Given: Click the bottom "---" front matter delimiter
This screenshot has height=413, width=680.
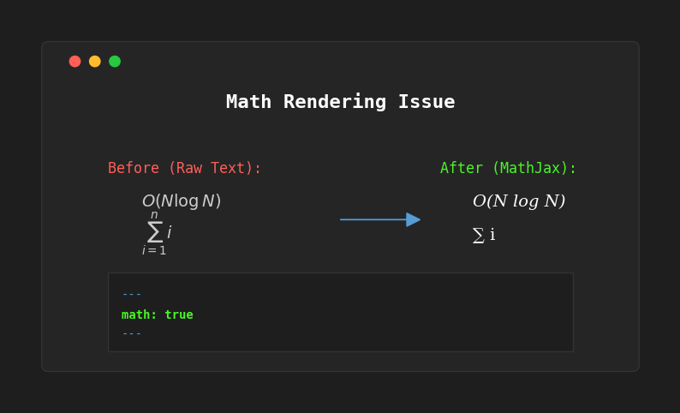Looking at the screenshot, I should pyautogui.click(x=131, y=333).
